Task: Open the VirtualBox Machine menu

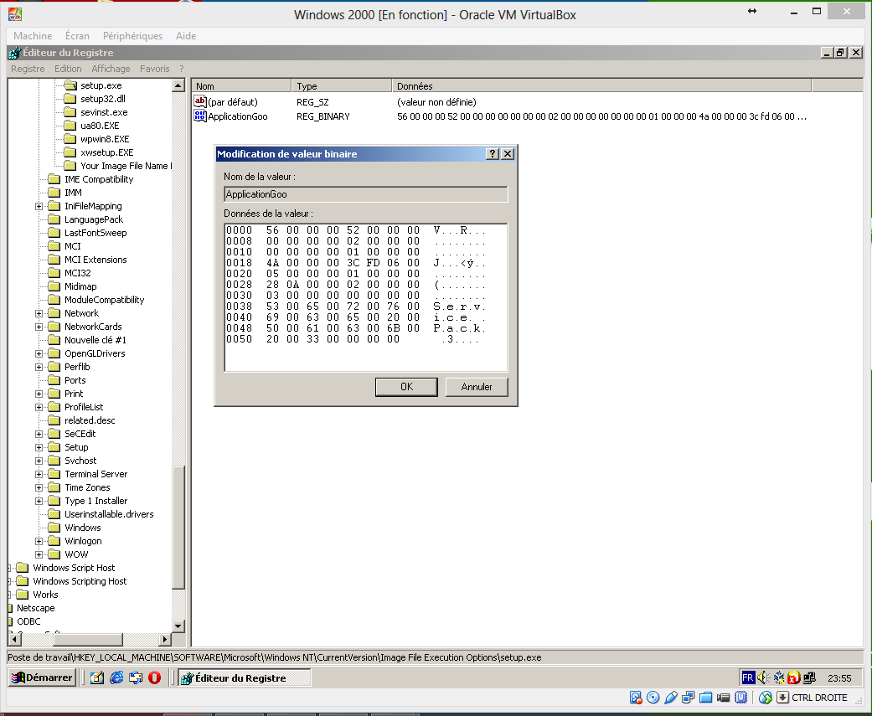Action: (33, 36)
